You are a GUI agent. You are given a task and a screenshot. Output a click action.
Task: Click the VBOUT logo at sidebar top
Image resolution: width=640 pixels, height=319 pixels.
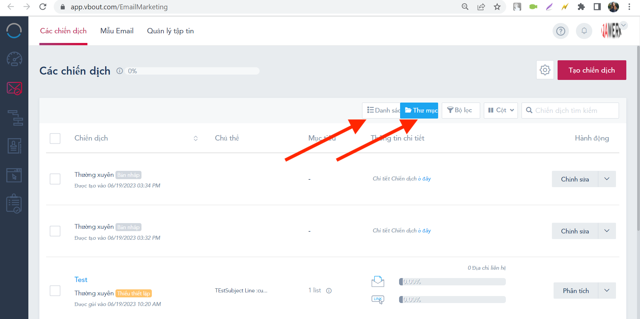click(x=14, y=31)
